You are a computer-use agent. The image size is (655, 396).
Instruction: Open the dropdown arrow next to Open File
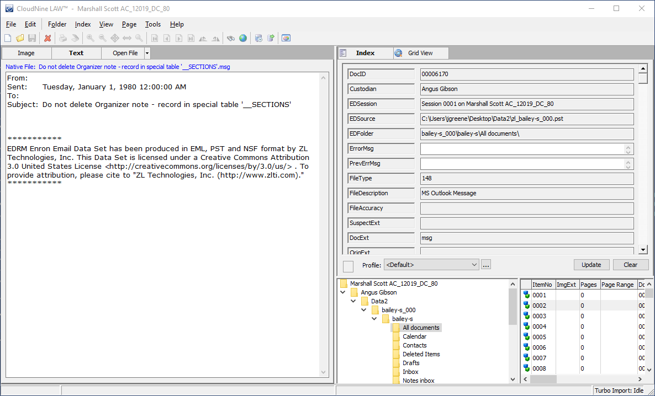(x=147, y=53)
